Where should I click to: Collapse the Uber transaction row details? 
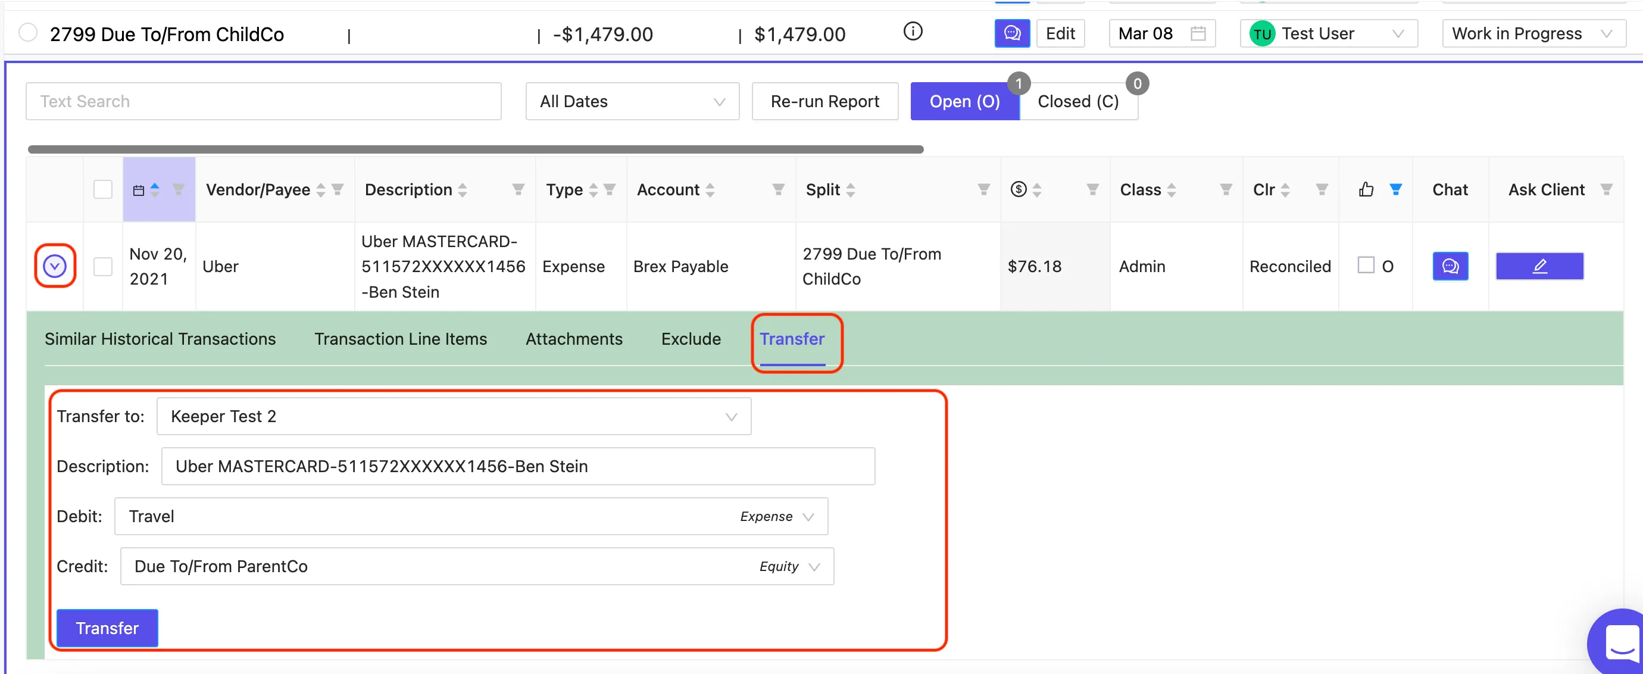(x=55, y=266)
